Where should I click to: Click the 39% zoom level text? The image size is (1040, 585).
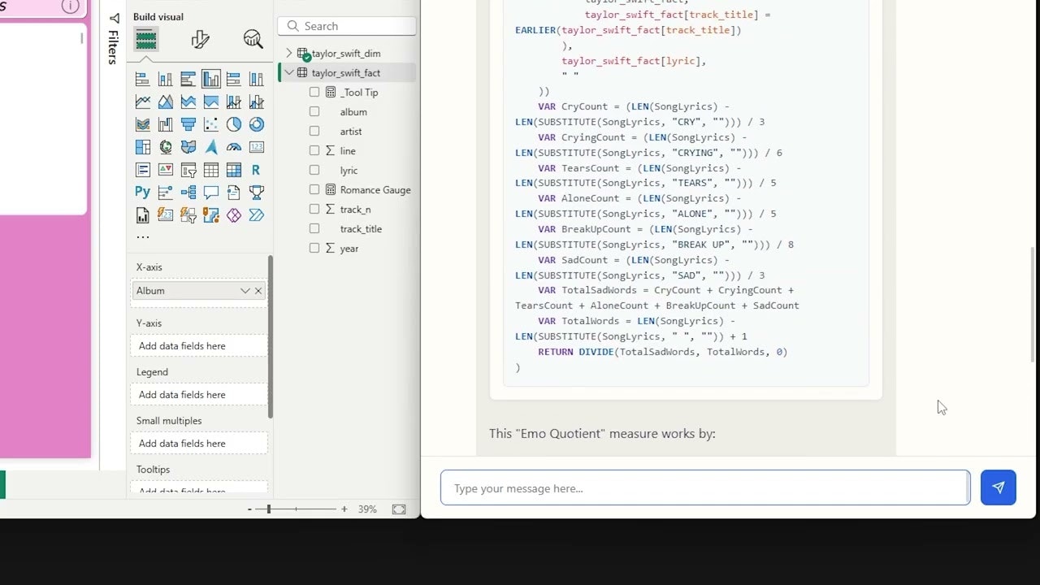367,509
